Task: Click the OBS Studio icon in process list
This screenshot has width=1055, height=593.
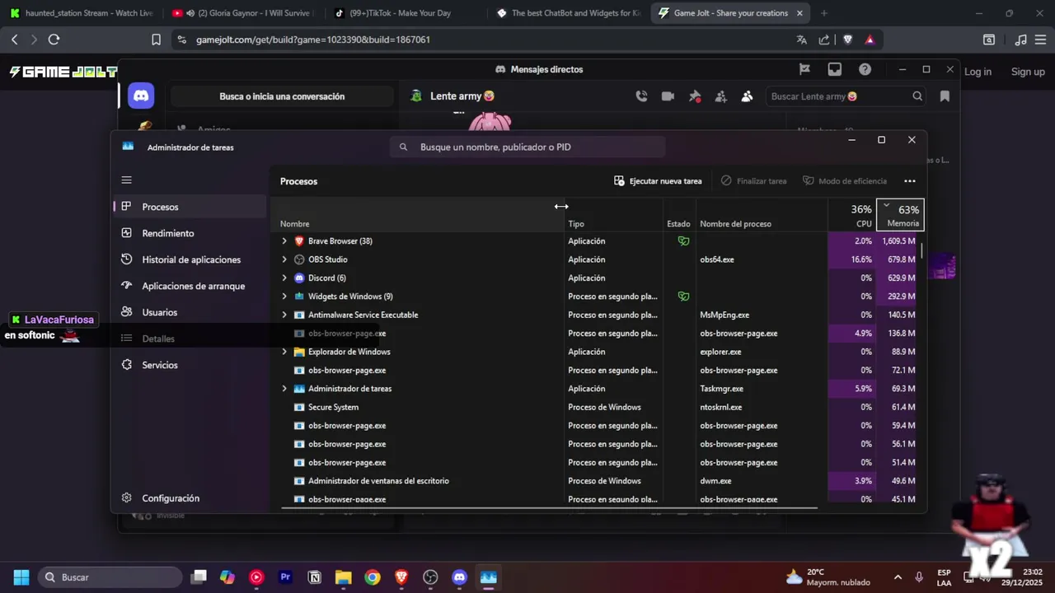Action: click(299, 259)
